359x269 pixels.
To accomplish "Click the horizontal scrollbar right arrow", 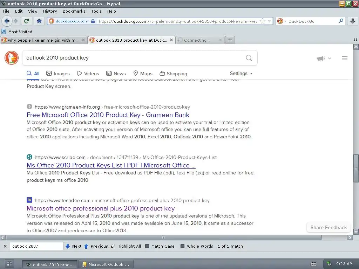I will coord(350,238).
